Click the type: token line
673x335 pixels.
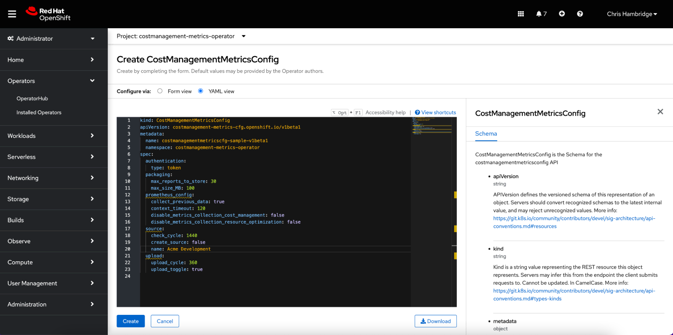166,167
